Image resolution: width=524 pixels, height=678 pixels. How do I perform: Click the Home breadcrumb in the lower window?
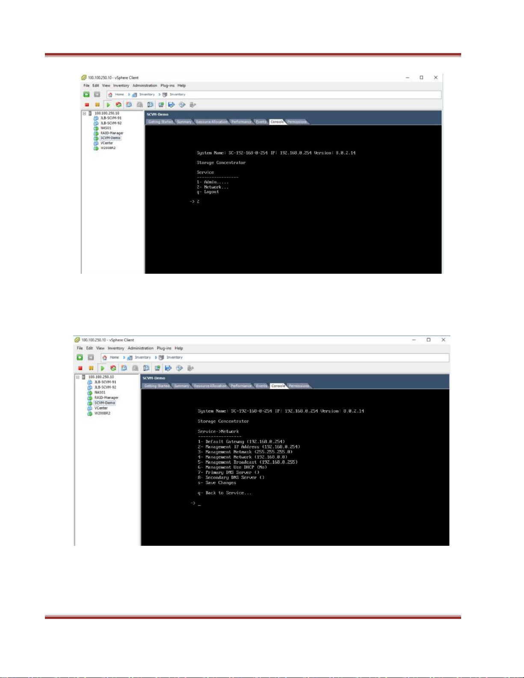pos(110,358)
